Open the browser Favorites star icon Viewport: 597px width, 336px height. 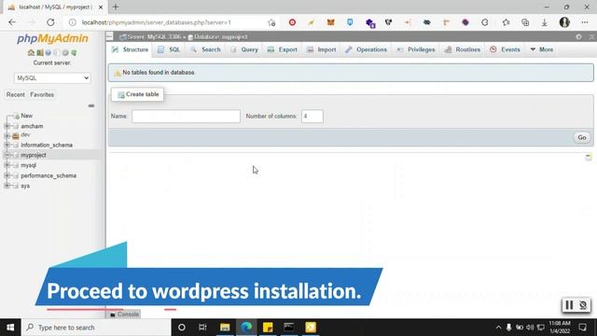coord(506,22)
